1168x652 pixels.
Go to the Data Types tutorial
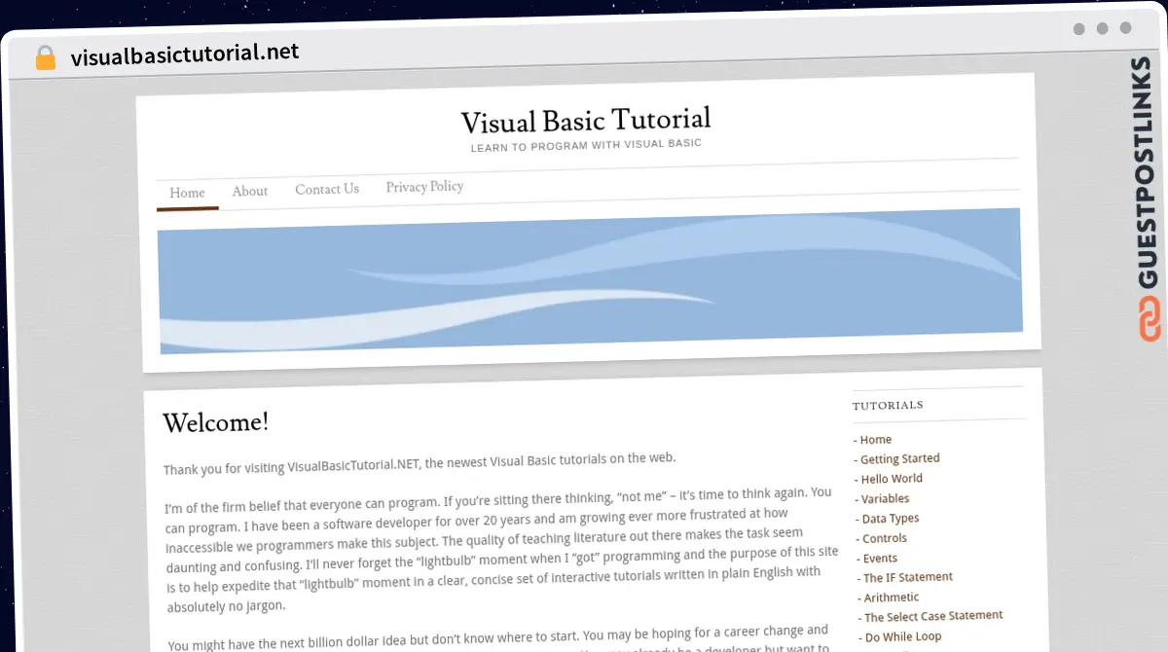890,519
